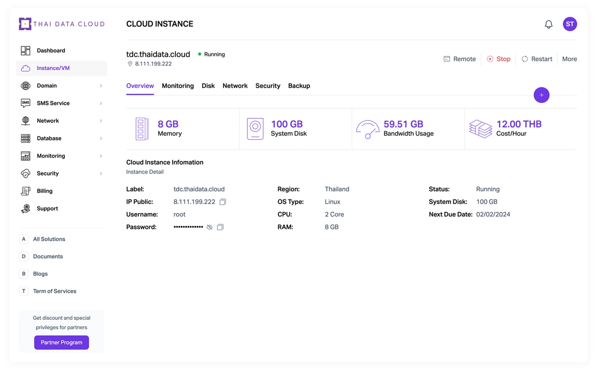Image resolution: width=597 pixels, height=370 pixels.
Task: Open Support in sidebar
Action: click(x=61, y=209)
